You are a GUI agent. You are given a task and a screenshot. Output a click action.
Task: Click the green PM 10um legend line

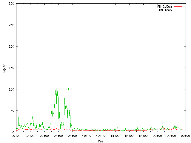[178, 10]
